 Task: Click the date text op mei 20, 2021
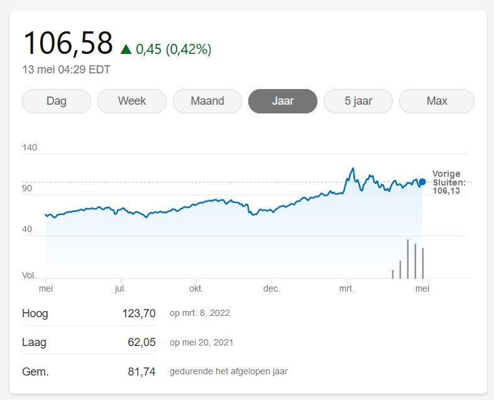[x=205, y=342]
